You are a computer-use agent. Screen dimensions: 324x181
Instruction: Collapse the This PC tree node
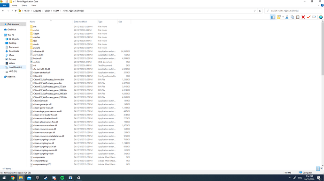(x=2, y=35)
